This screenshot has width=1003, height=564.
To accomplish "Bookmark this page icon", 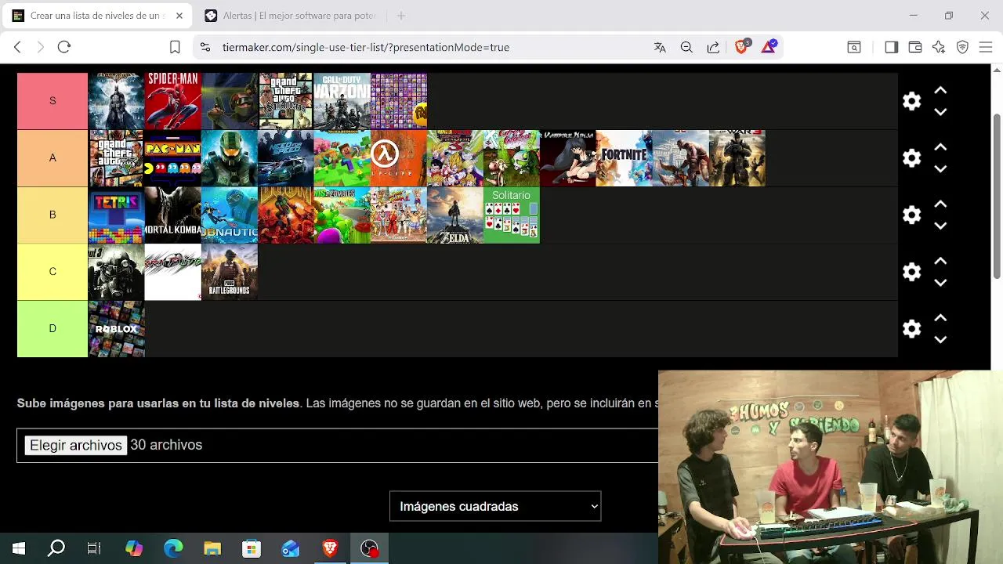I will (x=175, y=47).
